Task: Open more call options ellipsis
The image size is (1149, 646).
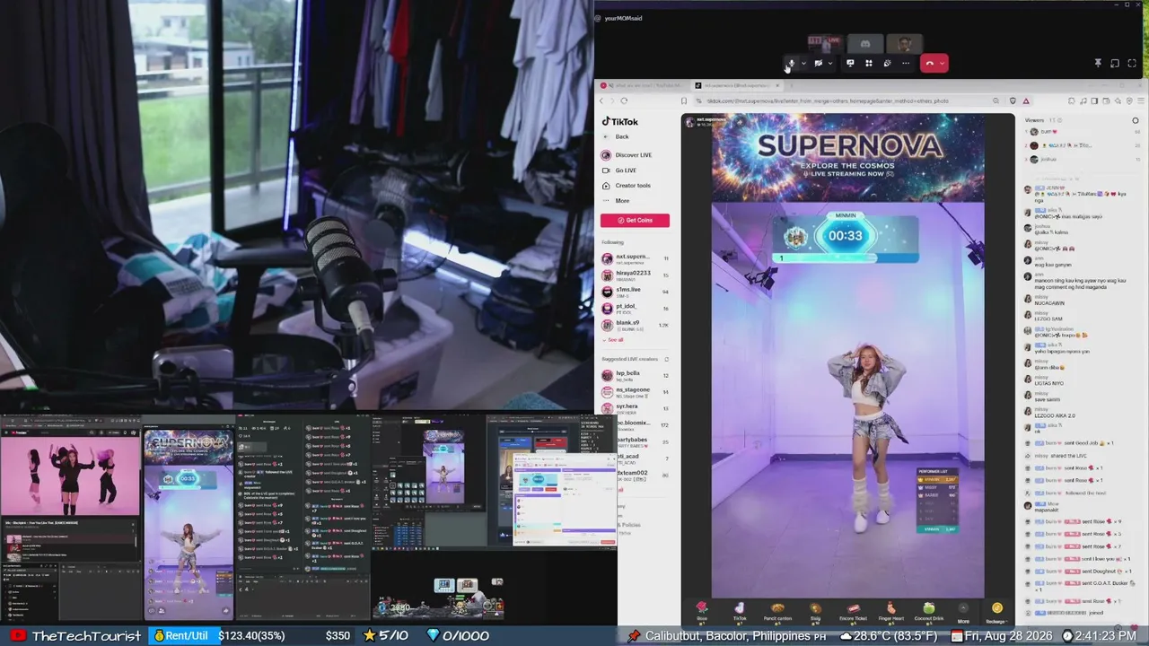Action: 906,63
